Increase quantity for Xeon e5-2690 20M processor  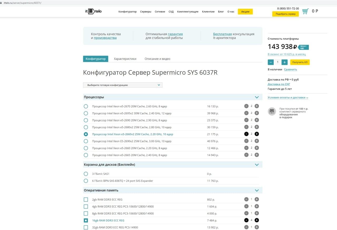coord(257,120)
